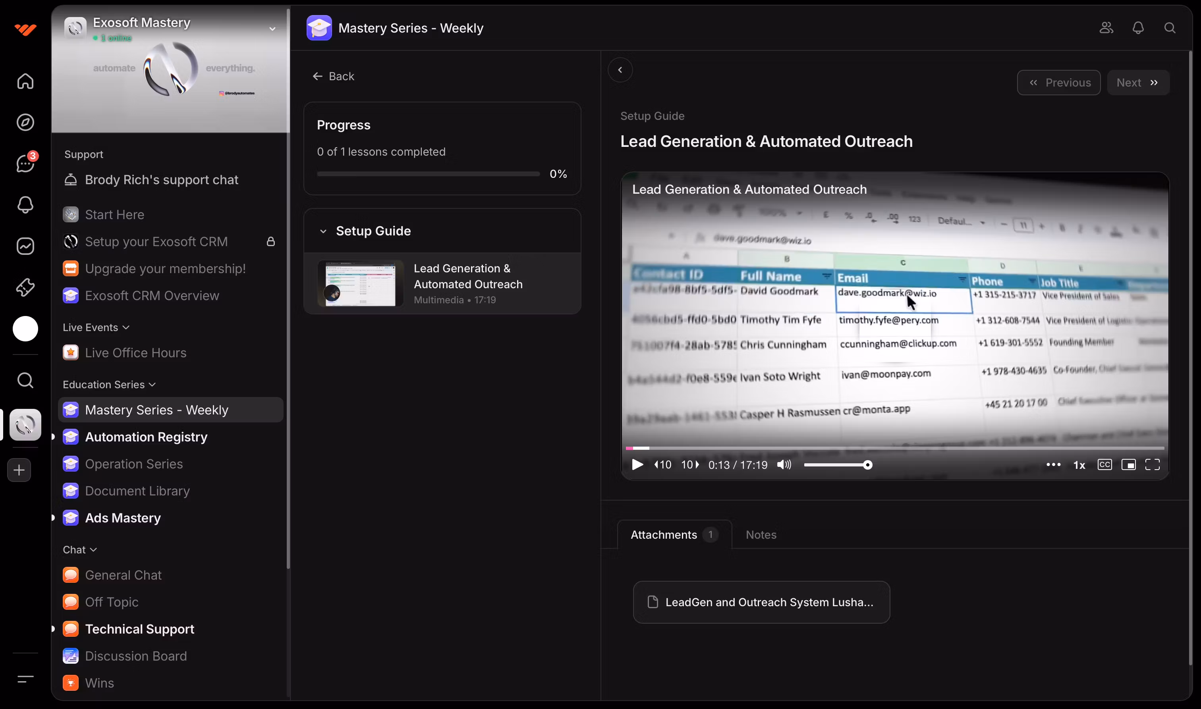
Task: Toggle closed captions on the video
Action: pyautogui.click(x=1104, y=465)
